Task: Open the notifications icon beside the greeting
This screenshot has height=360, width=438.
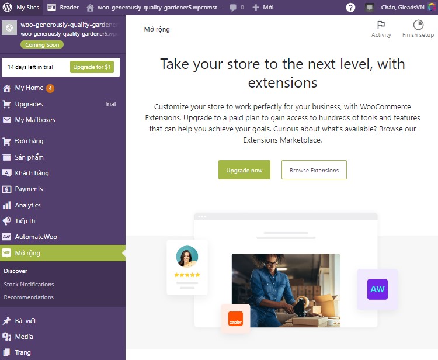Action: (369, 8)
